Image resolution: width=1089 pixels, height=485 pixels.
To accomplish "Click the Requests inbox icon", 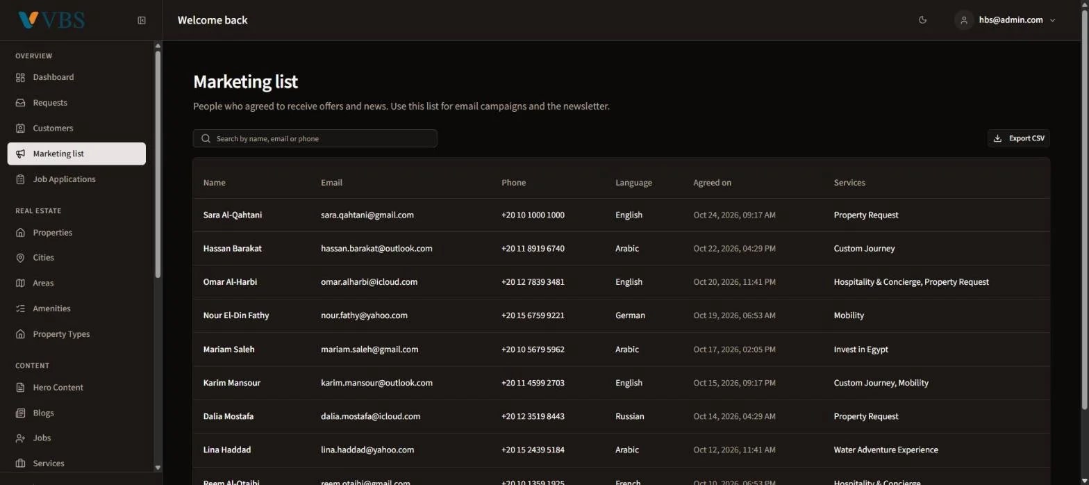I will click(20, 103).
